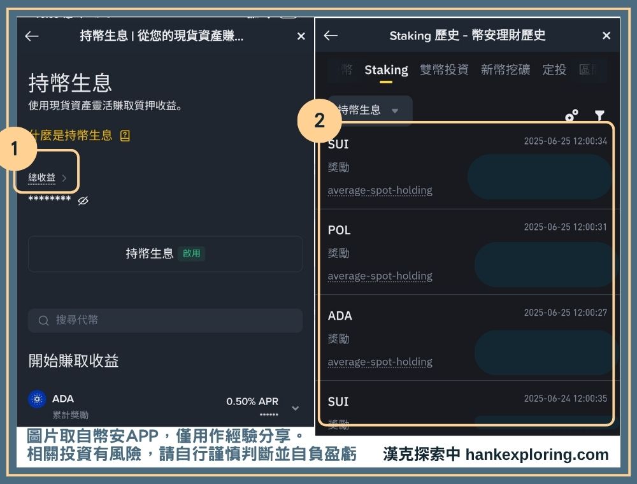Select the 開始賺取收益 heading

(x=73, y=360)
